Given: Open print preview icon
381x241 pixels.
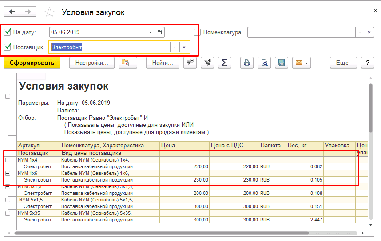Looking at the screenshot, I should 264,63.
